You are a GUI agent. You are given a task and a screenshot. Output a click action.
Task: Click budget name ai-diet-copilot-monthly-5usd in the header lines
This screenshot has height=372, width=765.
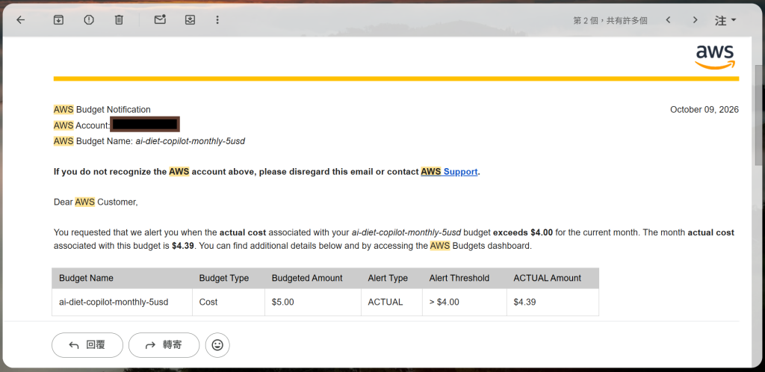191,141
